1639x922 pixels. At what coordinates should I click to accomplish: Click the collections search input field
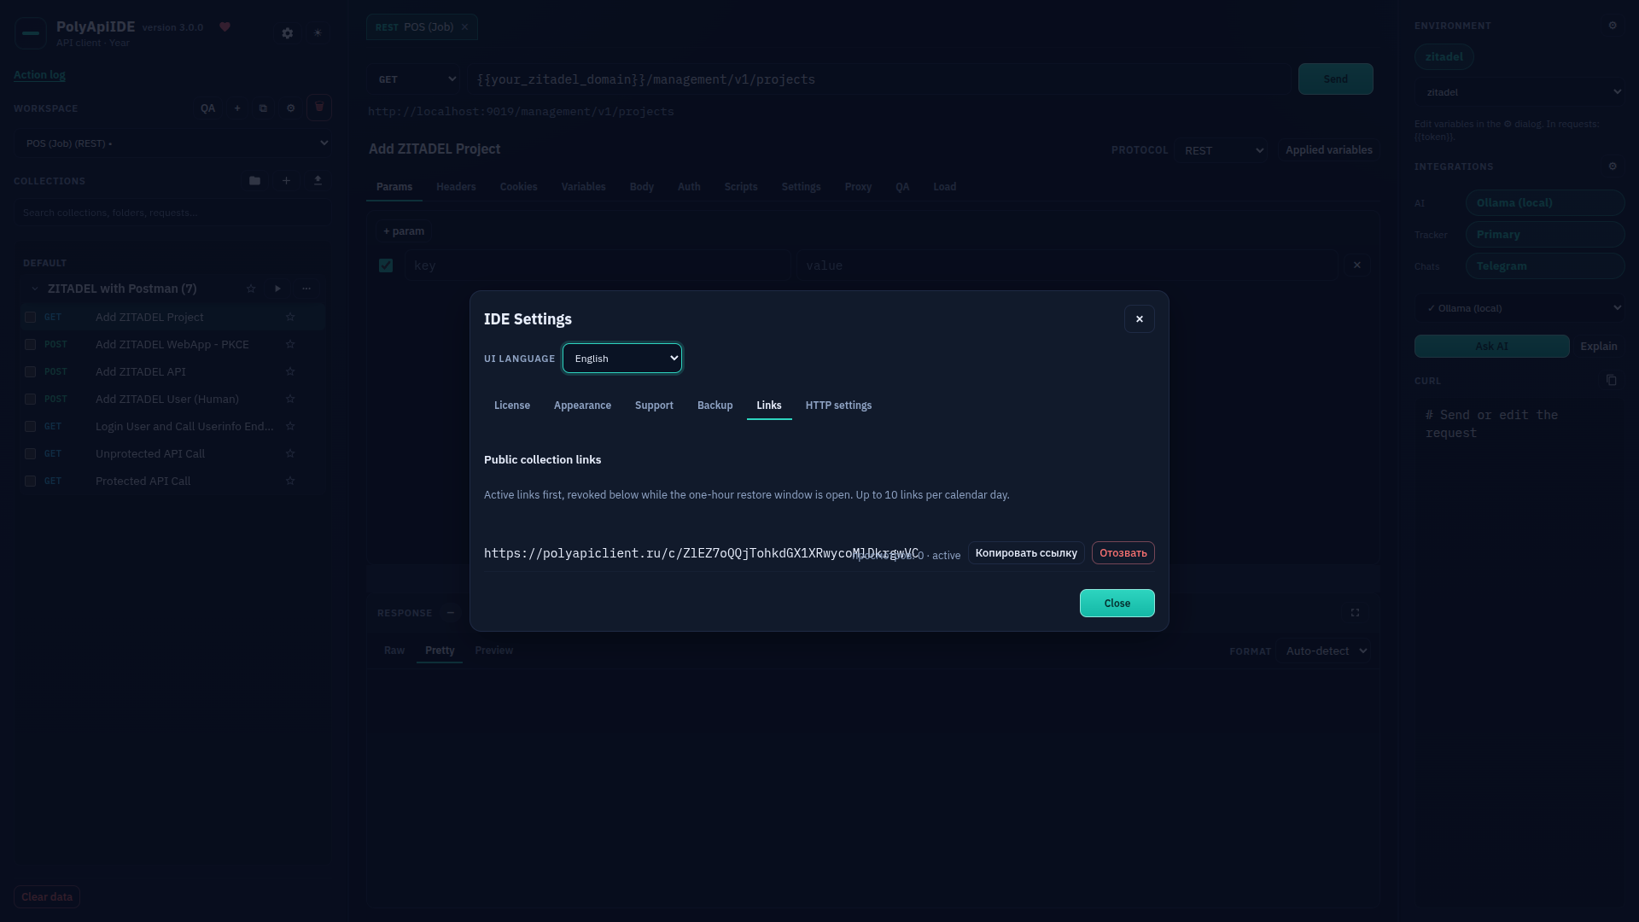pos(172,213)
